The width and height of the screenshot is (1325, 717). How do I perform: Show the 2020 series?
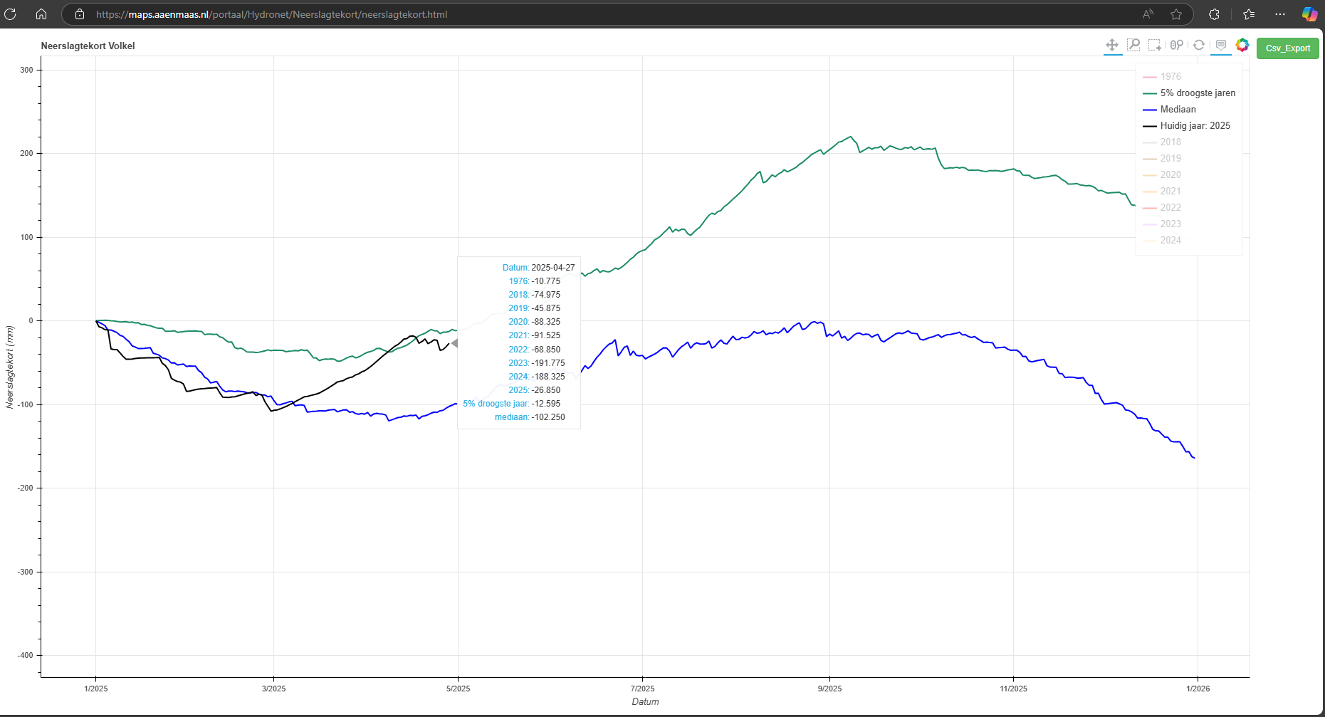tap(1161, 174)
